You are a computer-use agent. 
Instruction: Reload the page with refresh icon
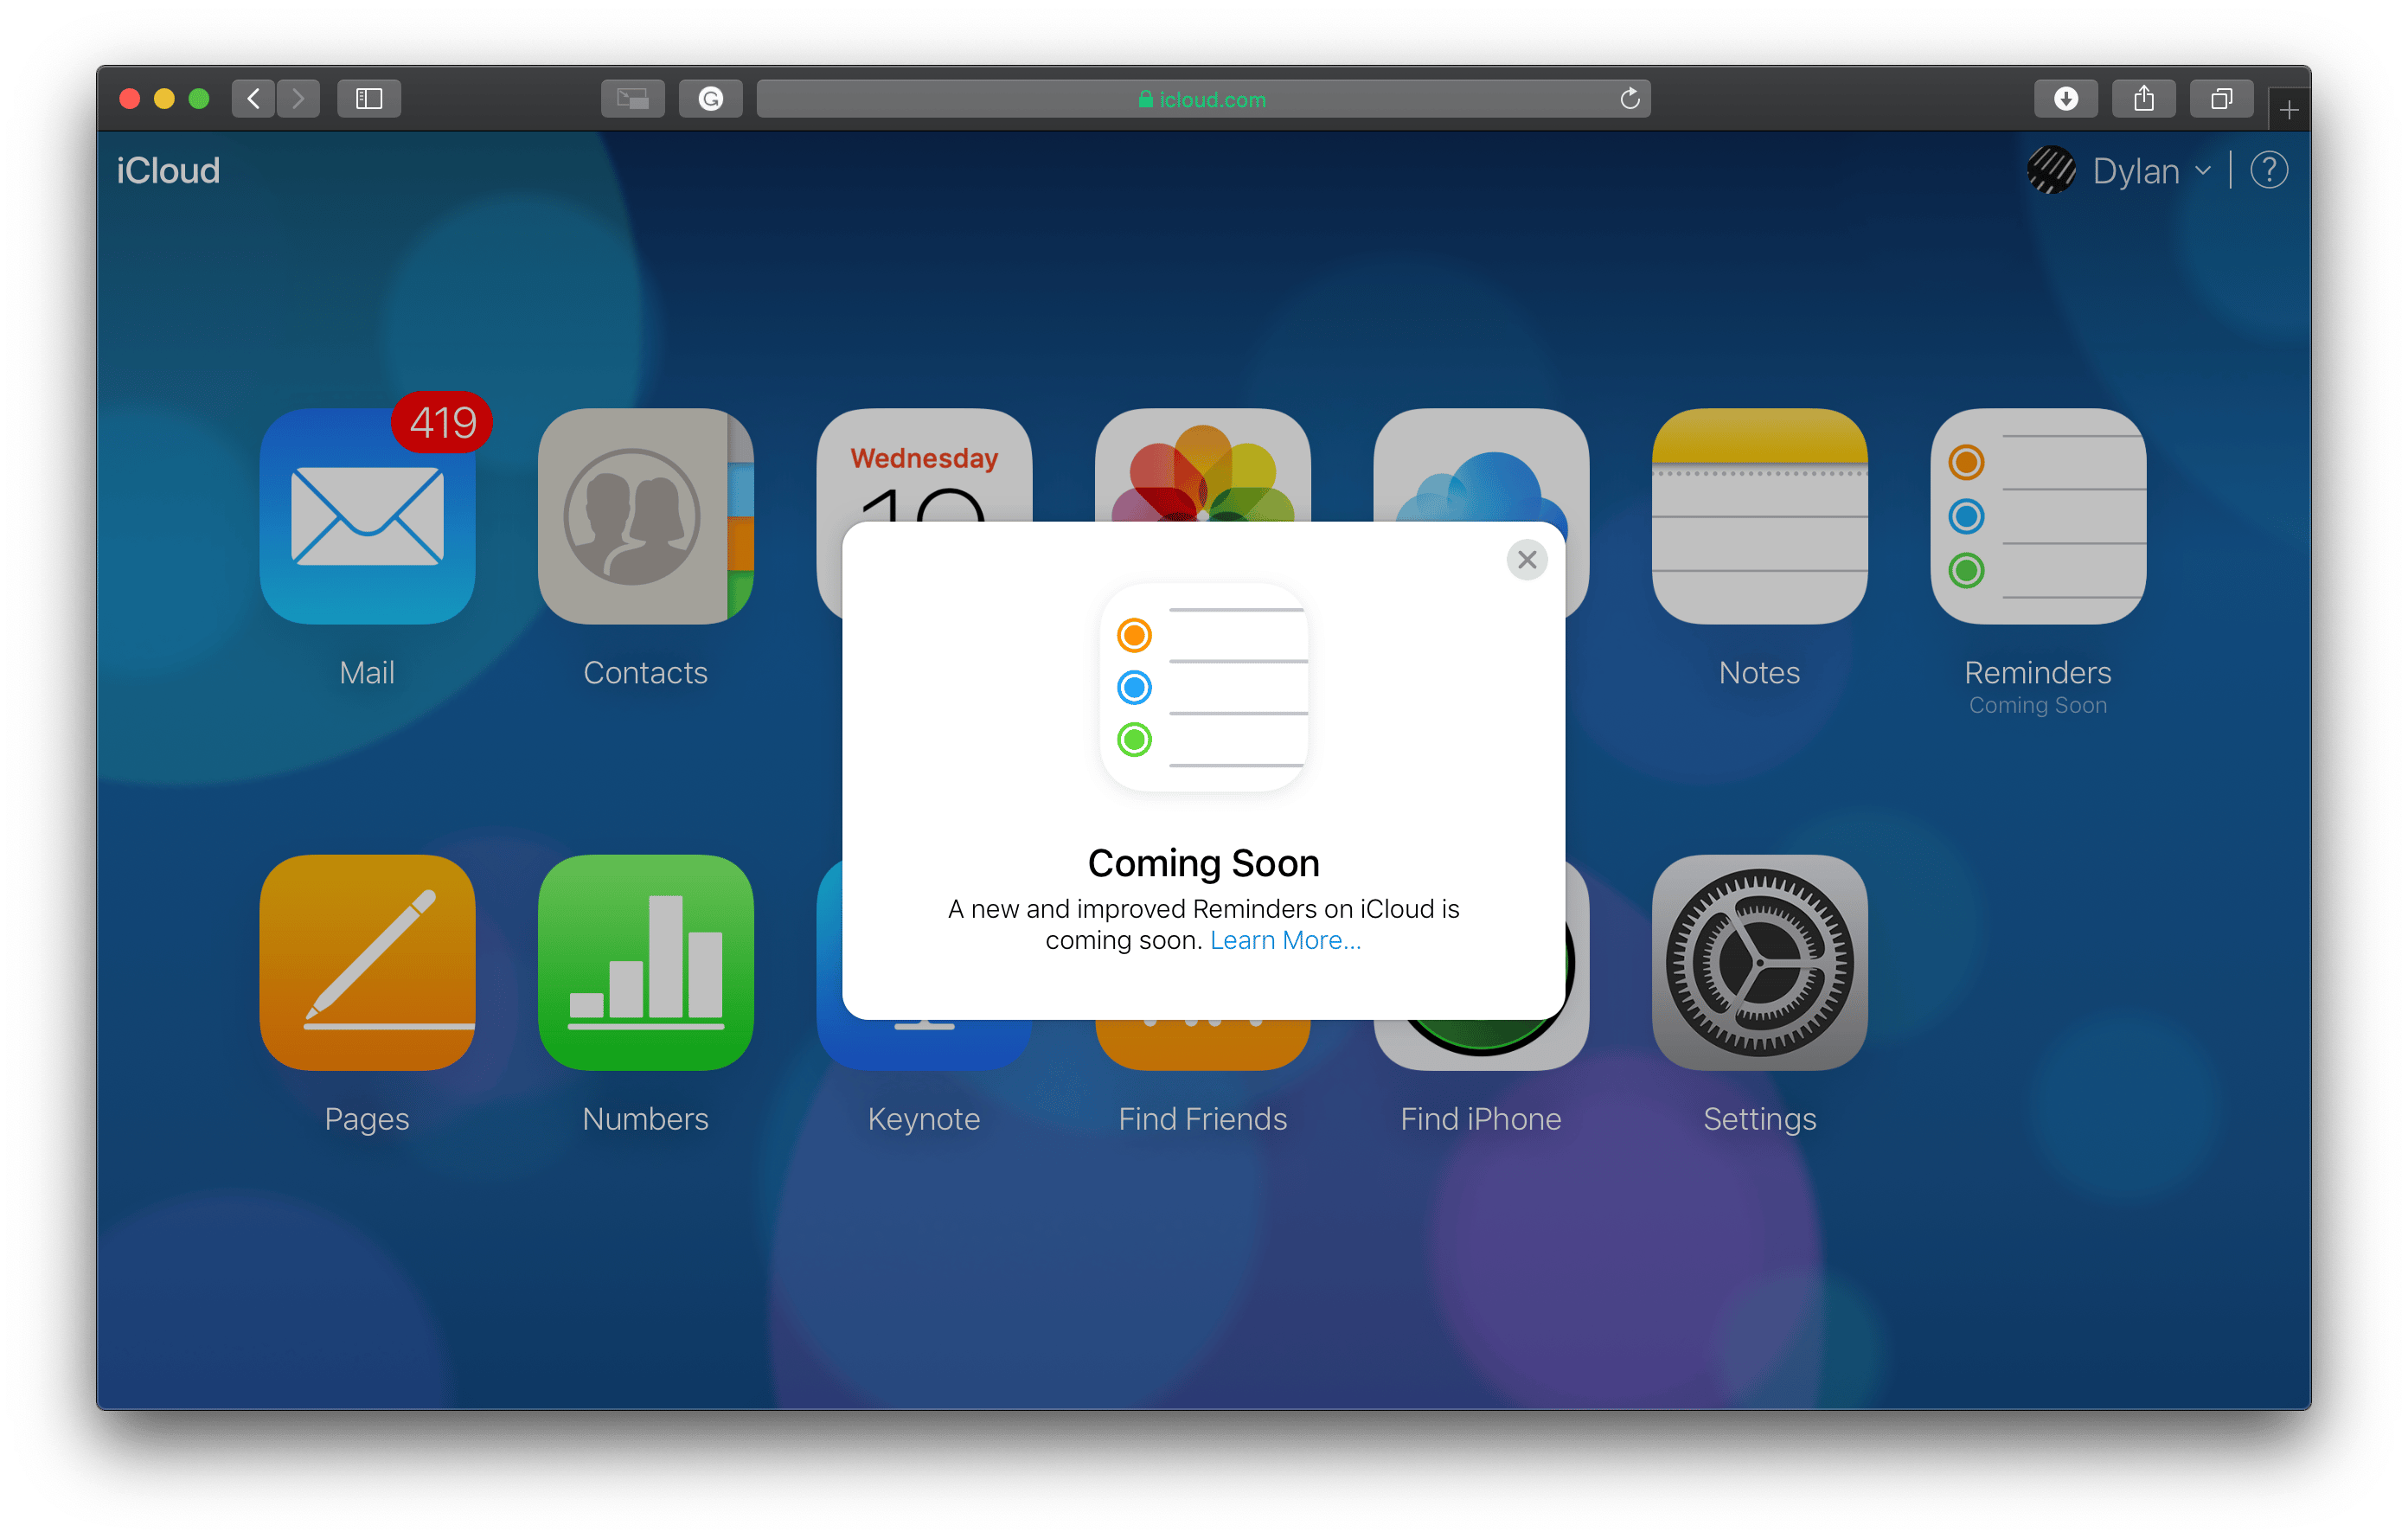[1629, 98]
